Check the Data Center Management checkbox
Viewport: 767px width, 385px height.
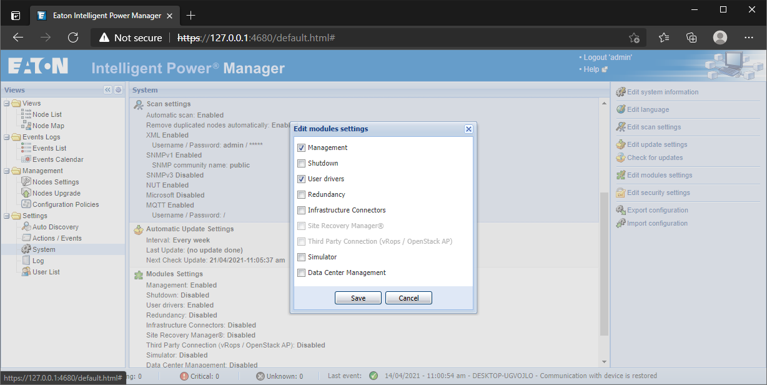[x=302, y=273]
